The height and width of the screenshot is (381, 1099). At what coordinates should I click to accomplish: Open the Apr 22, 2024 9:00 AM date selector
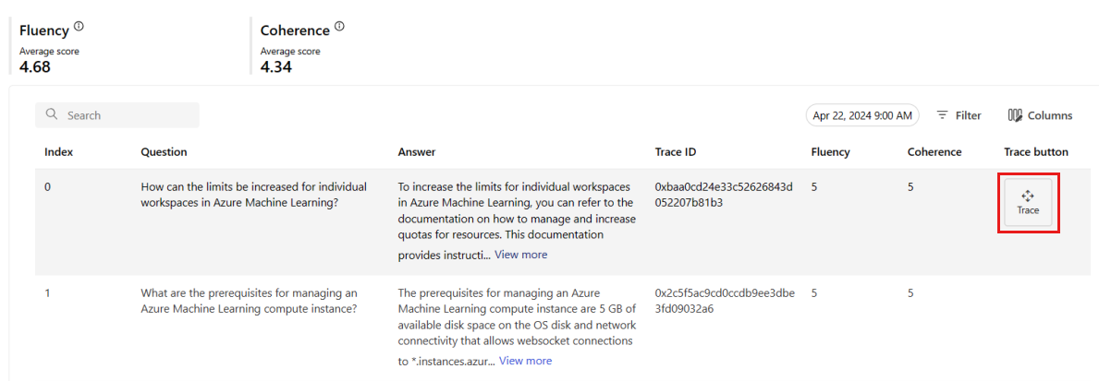[x=862, y=115]
